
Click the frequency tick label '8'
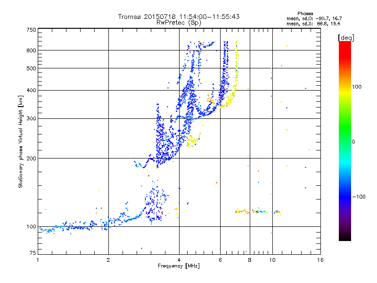click(250, 260)
